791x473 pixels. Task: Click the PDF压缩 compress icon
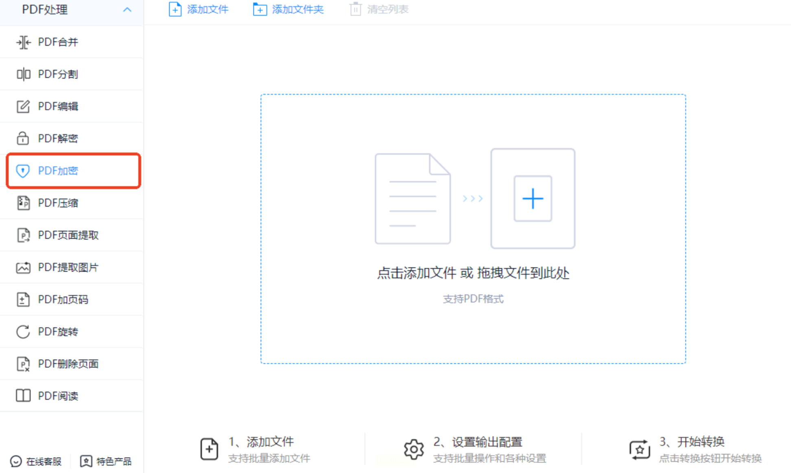coord(23,203)
